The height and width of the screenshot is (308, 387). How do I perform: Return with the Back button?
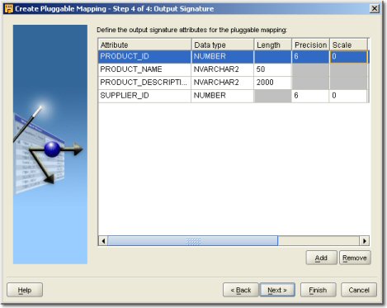(x=241, y=290)
